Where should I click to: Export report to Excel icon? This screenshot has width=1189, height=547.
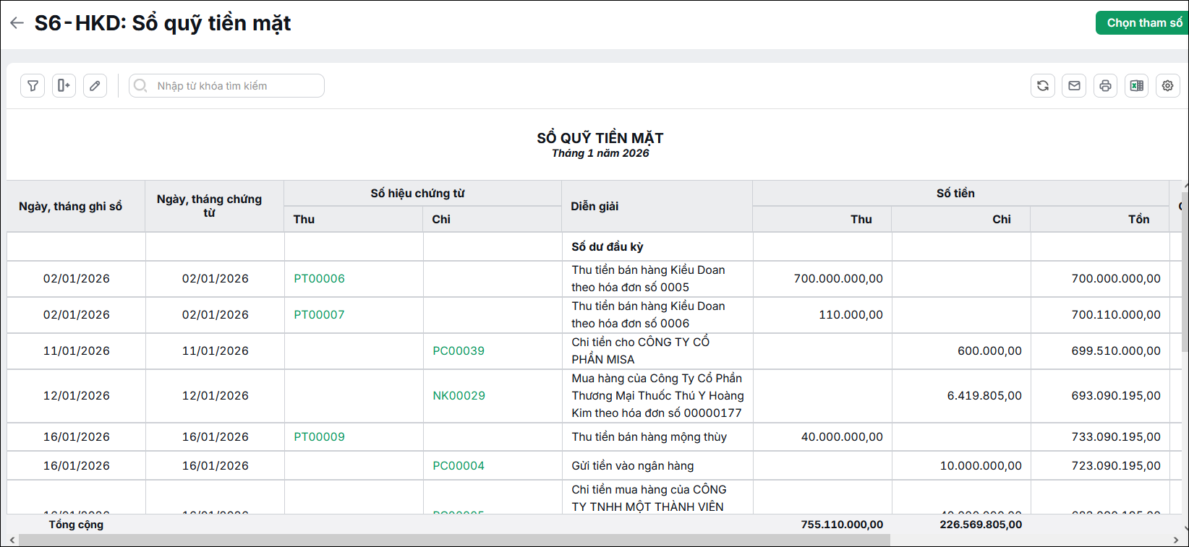tap(1136, 85)
